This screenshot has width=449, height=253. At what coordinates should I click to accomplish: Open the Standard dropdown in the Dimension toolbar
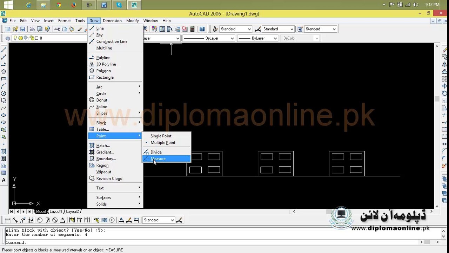tap(159, 220)
